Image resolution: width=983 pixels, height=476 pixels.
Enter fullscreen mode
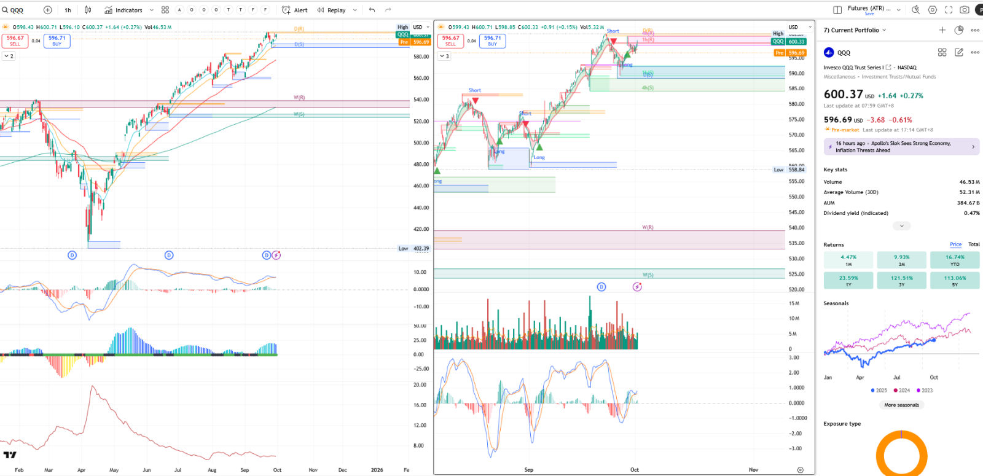click(x=949, y=10)
